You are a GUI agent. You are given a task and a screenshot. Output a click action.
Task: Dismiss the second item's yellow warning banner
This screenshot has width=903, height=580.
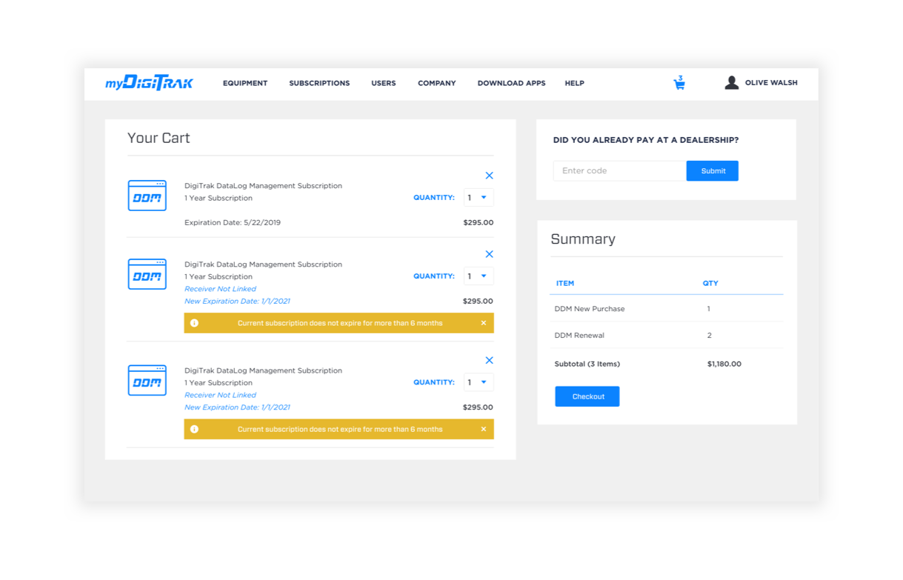484,323
